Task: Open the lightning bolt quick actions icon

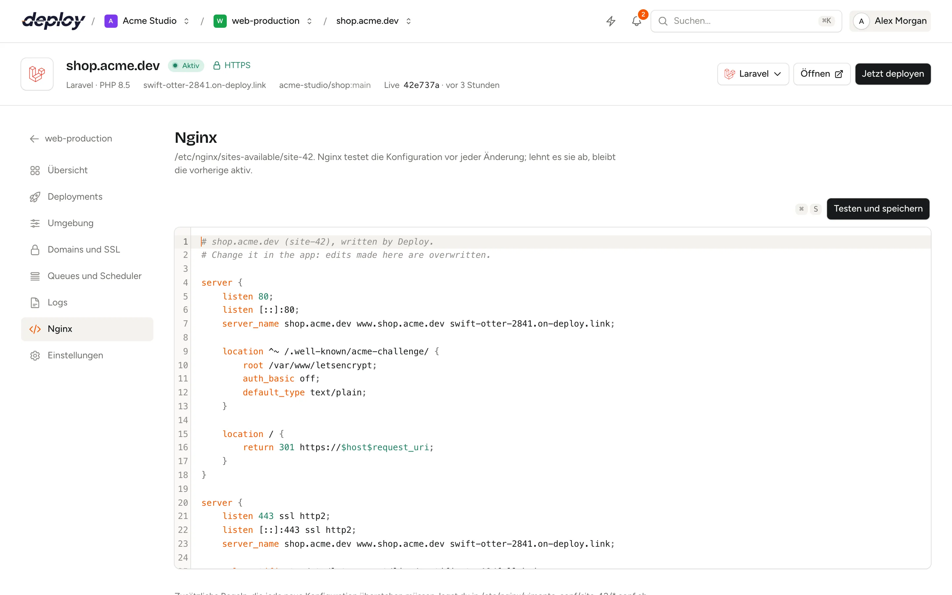Action: pyautogui.click(x=611, y=21)
